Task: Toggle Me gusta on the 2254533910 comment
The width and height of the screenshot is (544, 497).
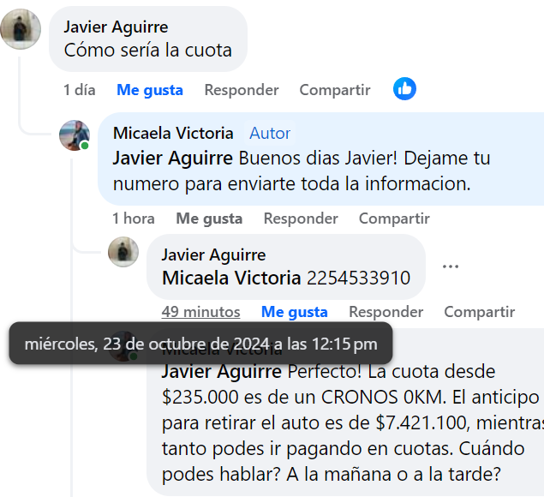Action: point(294,312)
